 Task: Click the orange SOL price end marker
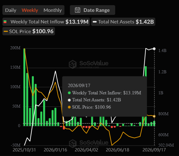154,116
